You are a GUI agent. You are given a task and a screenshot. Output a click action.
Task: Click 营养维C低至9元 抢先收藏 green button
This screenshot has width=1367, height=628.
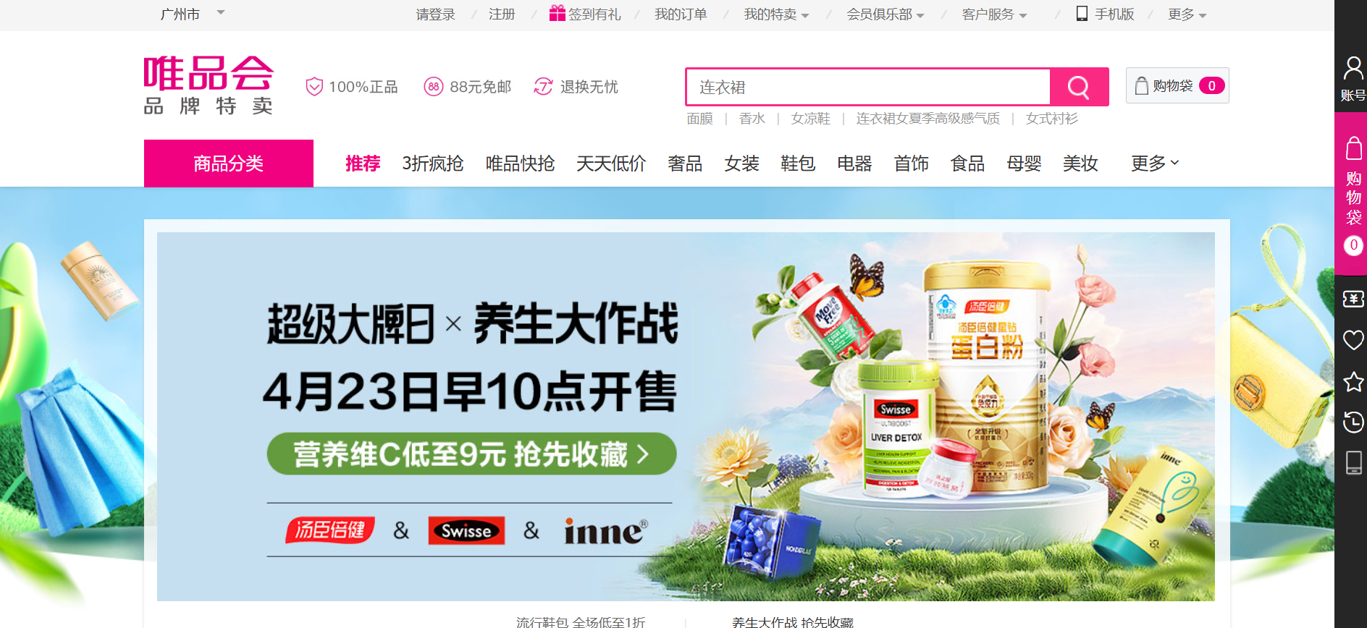pos(471,454)
